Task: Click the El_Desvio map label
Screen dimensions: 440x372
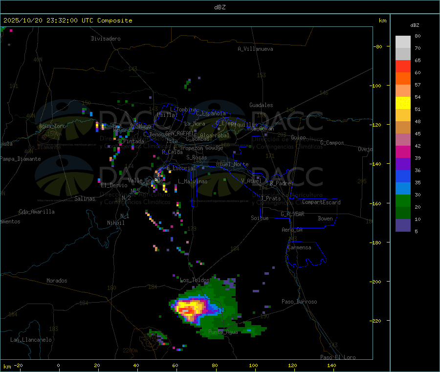Action: [114, 185]
